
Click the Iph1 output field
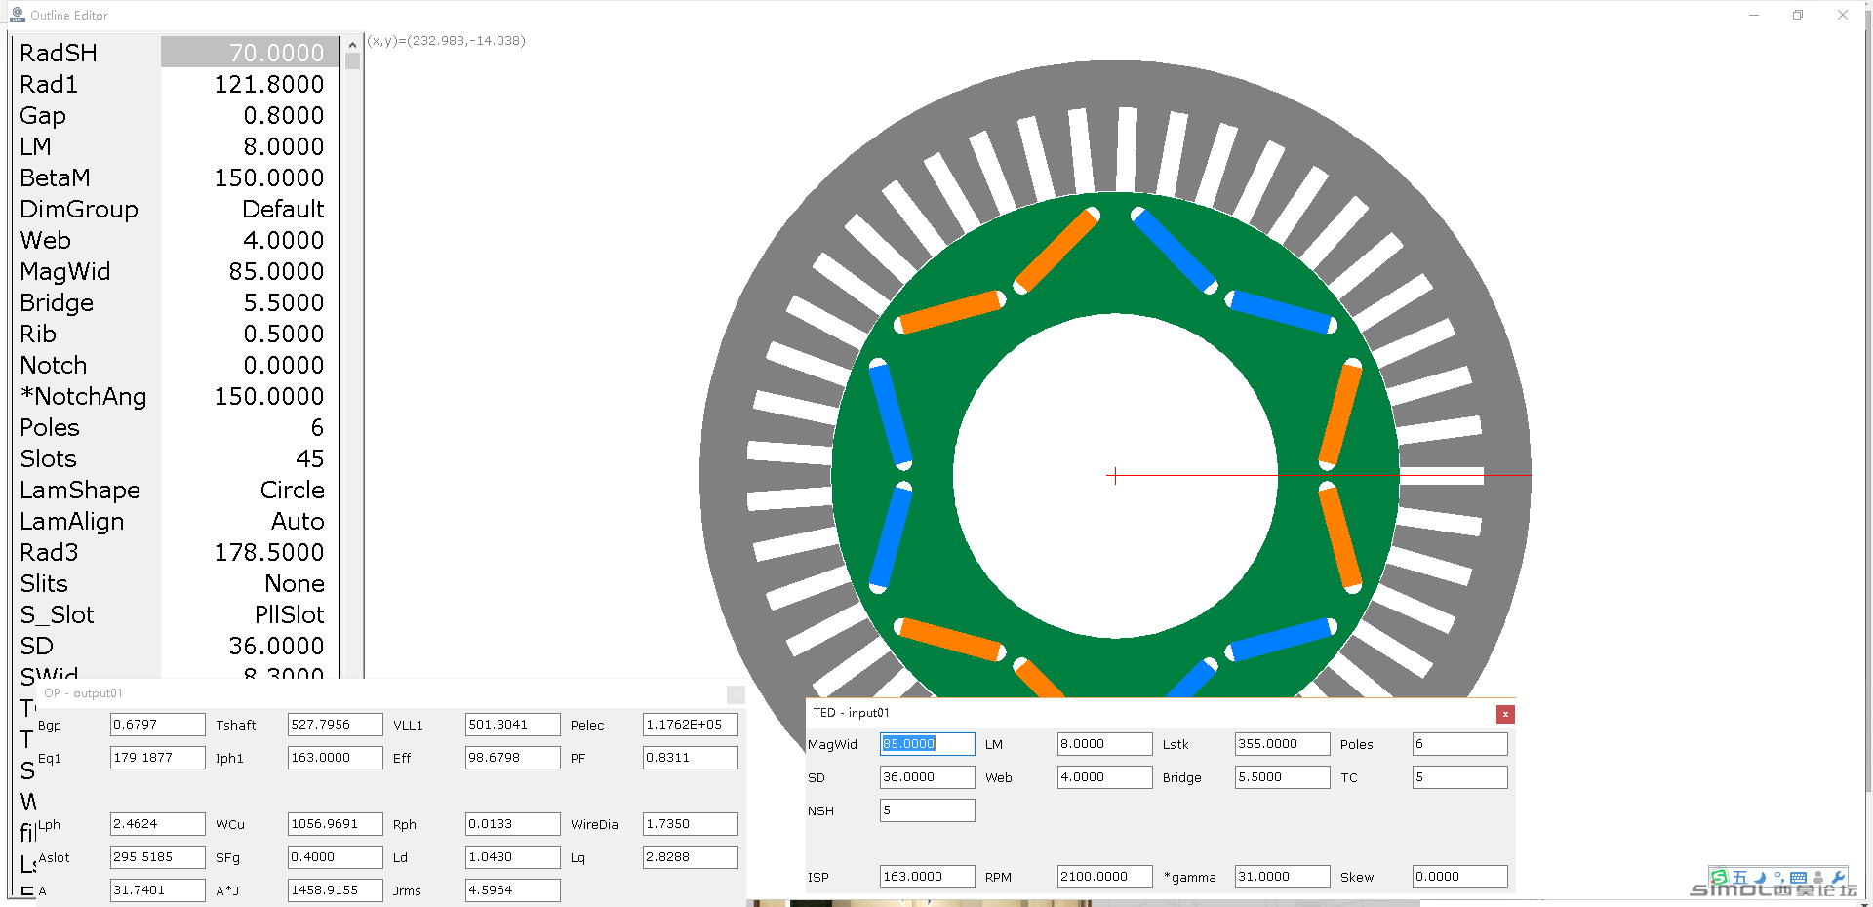[x=335, y=758]
